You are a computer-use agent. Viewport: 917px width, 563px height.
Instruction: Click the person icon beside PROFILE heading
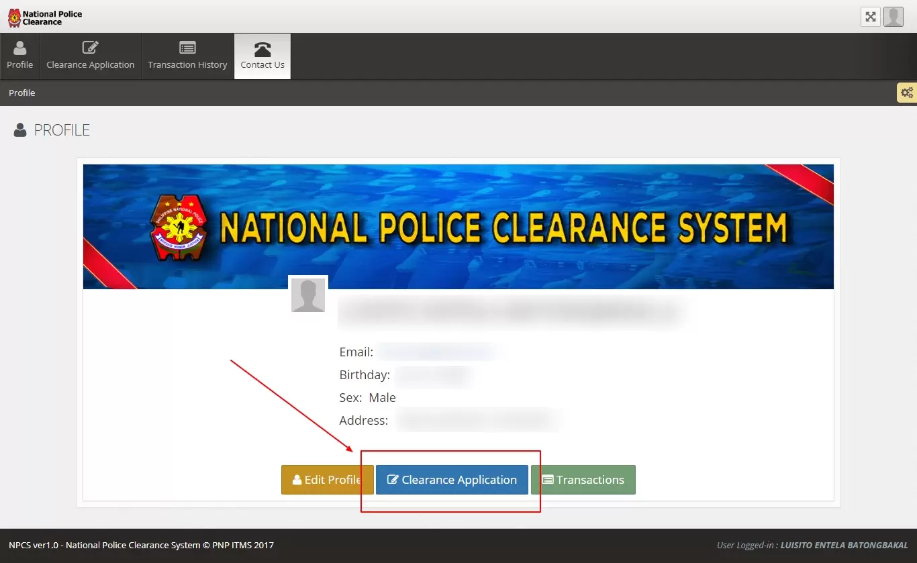[x=20, y=130]
